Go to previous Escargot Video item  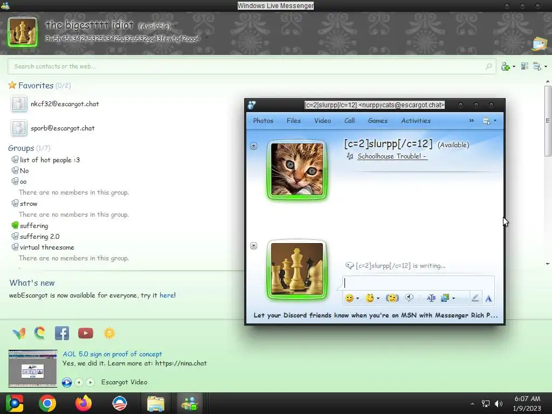[x=79, y=382]
